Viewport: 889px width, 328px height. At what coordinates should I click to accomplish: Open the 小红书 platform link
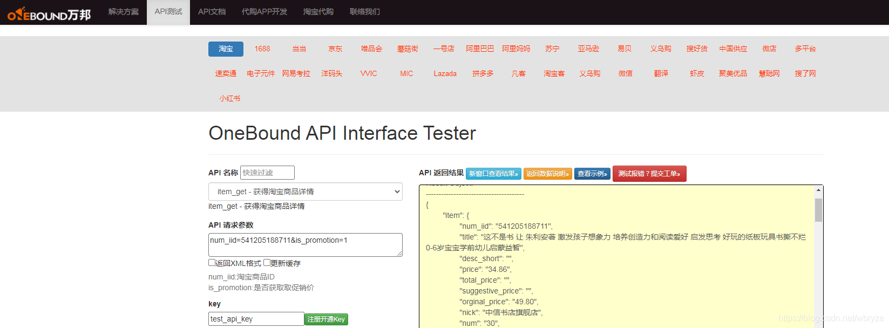coord(230,99)
